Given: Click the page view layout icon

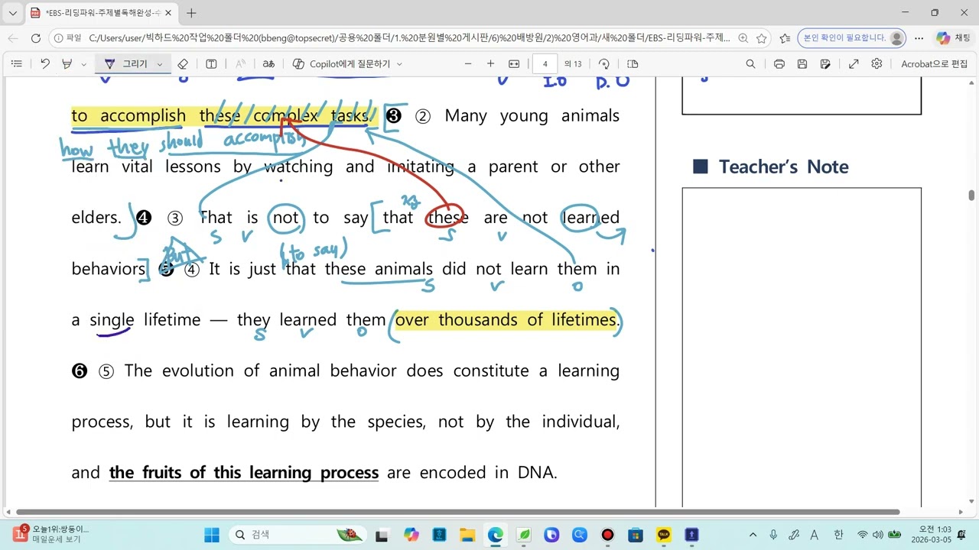Looking at the screenshot, I should pos(633,64).
